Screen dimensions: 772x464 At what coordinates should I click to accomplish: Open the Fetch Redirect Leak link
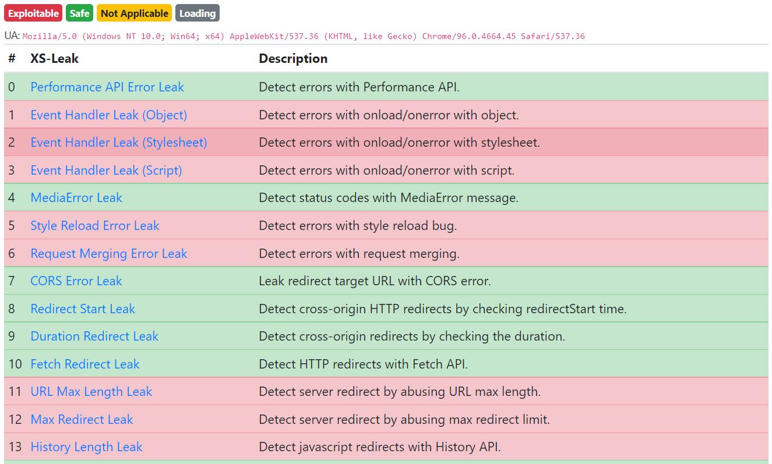(85, 364)
